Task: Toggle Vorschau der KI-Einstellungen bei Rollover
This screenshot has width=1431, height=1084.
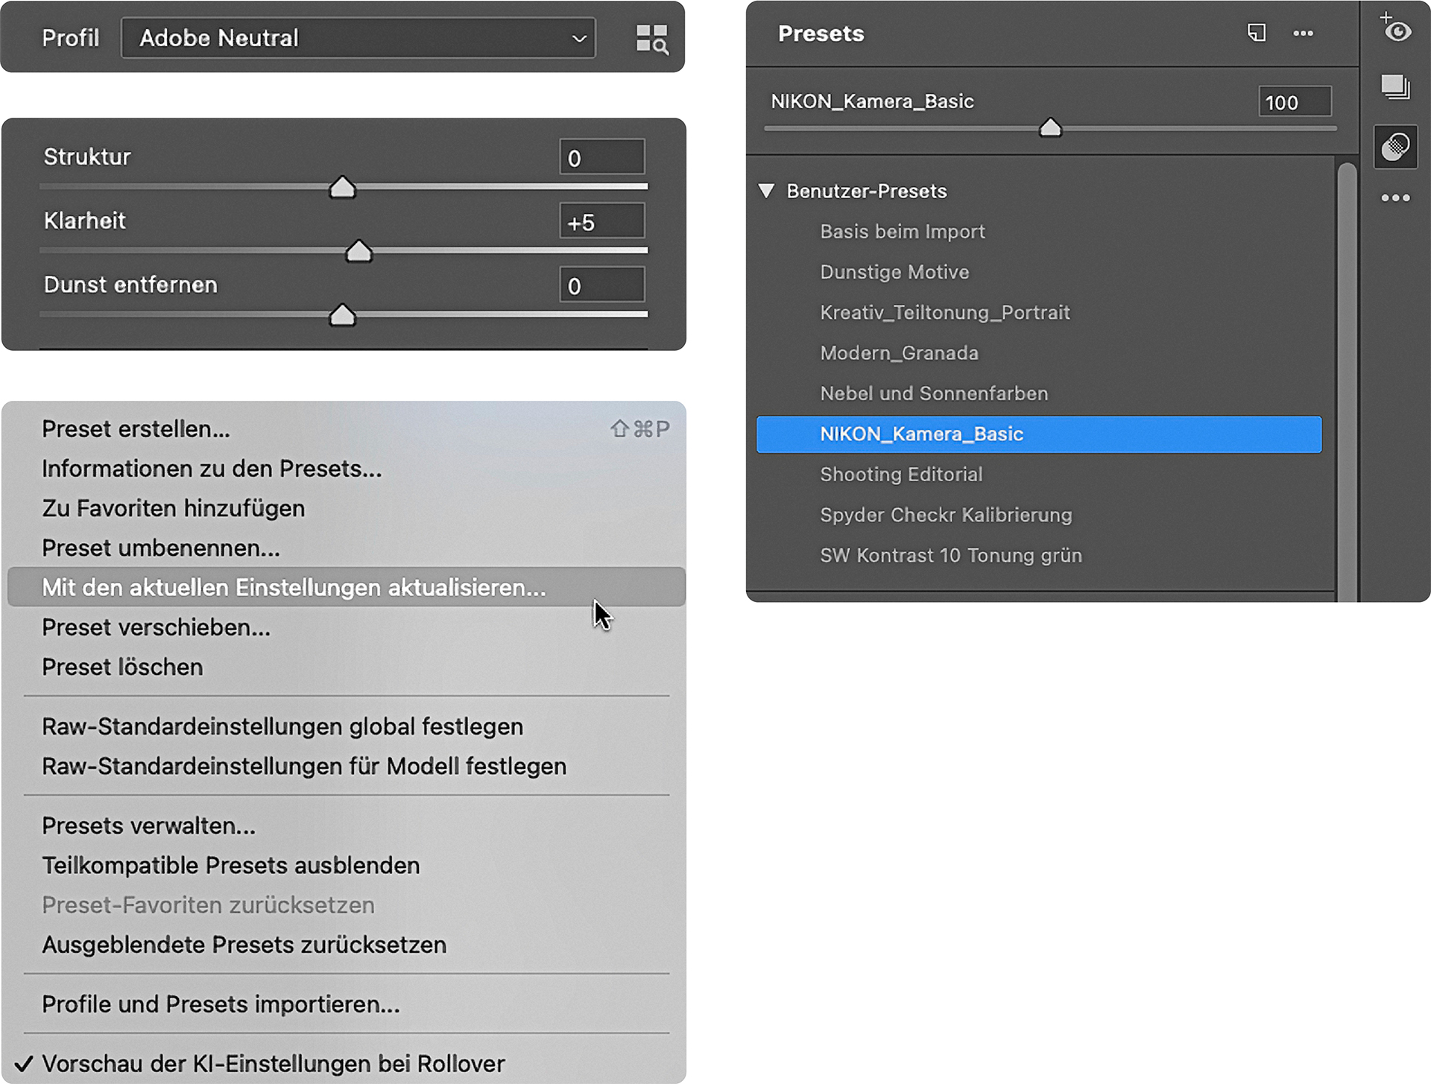Action: point(273,1064)
